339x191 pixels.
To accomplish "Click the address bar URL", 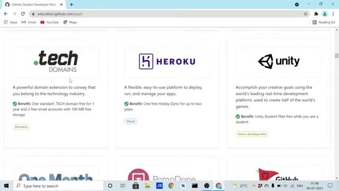I will [x=60, y=14].
